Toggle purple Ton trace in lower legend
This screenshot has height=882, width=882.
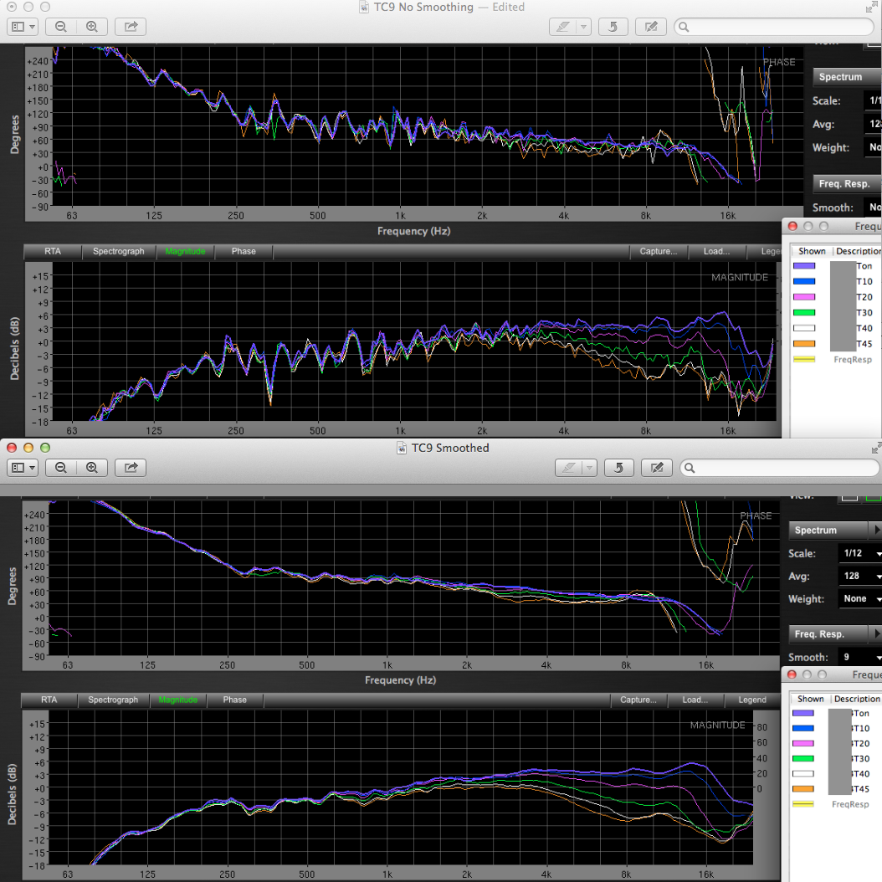point(803,713)
